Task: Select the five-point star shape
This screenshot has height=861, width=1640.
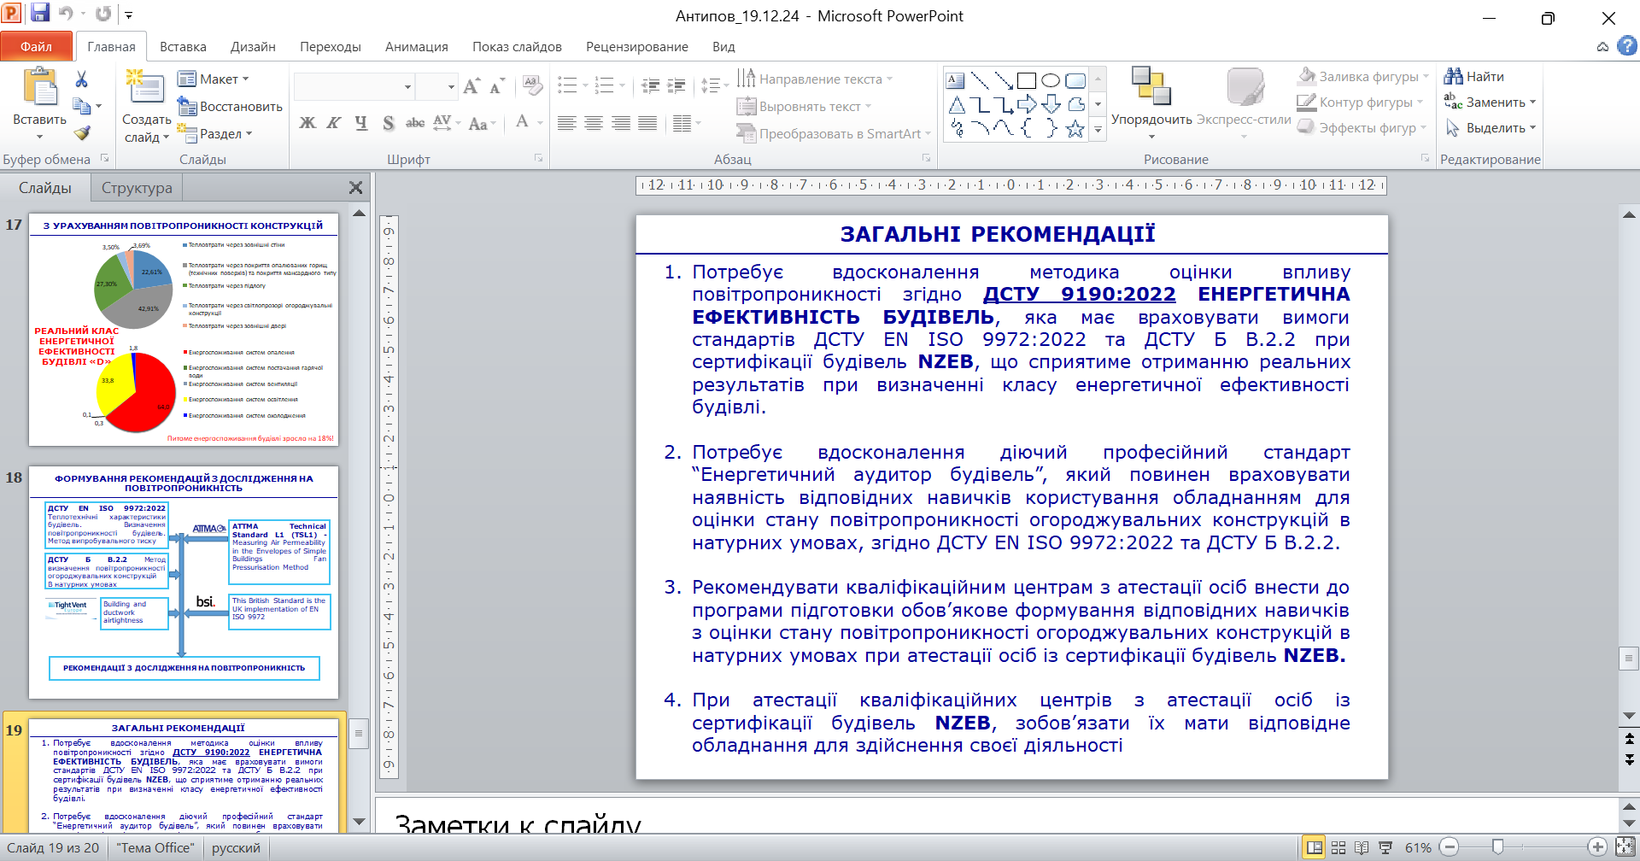Action: (x=1075, y=129)
